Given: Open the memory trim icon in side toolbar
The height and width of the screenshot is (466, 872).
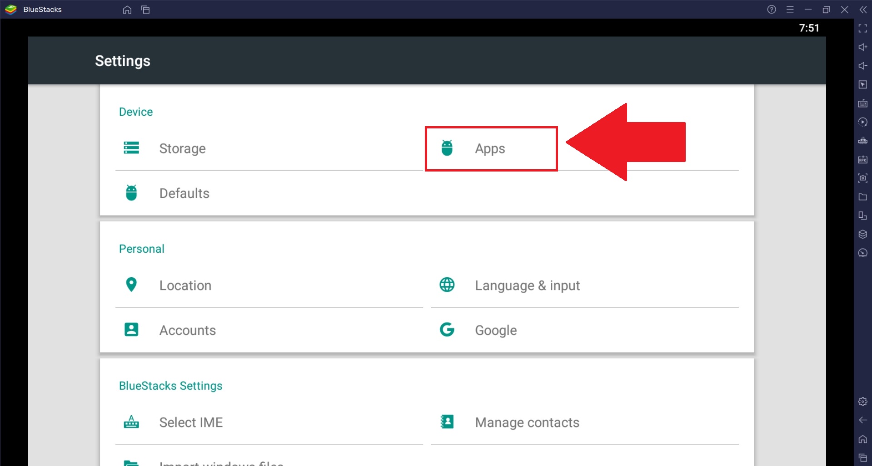Looking at the screenshot, I should pos(863,141).
